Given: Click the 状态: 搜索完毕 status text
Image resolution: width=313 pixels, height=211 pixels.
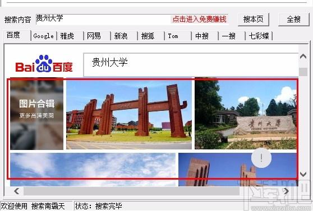Looking at the screenshot, I should coord(99,206).
